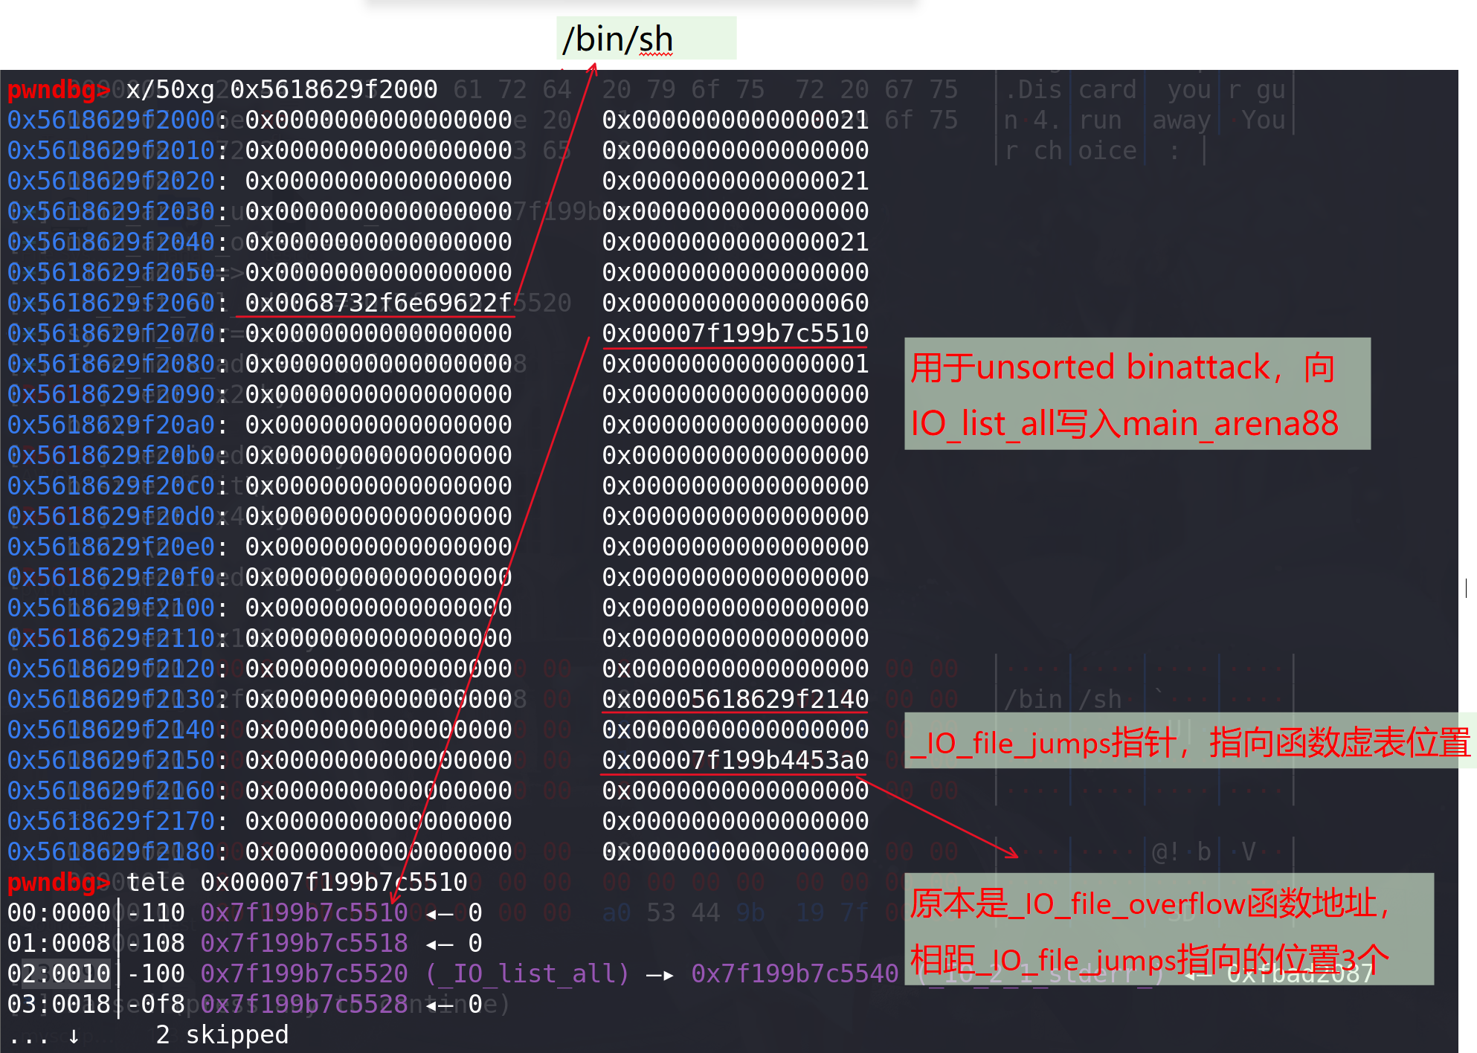Click address label 0x5618629f2050:
The width and height of the screenshot is (1477, 1053).
point(118,272)
